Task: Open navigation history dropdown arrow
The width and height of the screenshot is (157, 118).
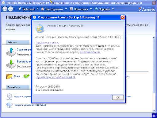Action: 14,9
